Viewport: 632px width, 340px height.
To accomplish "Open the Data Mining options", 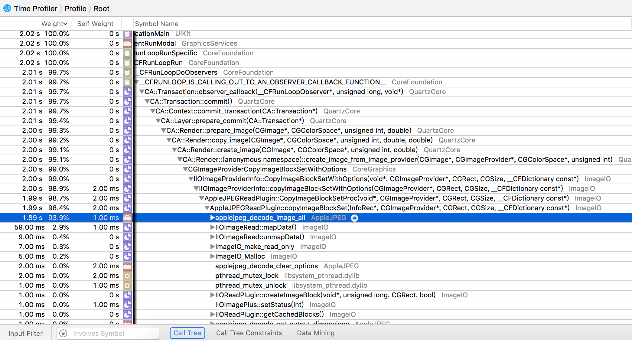I will (315, 333).
